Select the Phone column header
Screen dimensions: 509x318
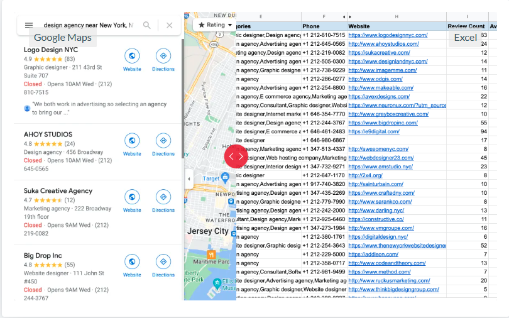311,26
